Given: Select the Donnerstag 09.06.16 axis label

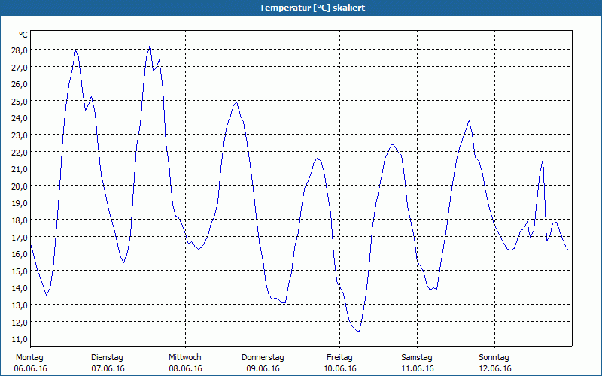Looking at the screenshot, I should [x=263, y=363].
